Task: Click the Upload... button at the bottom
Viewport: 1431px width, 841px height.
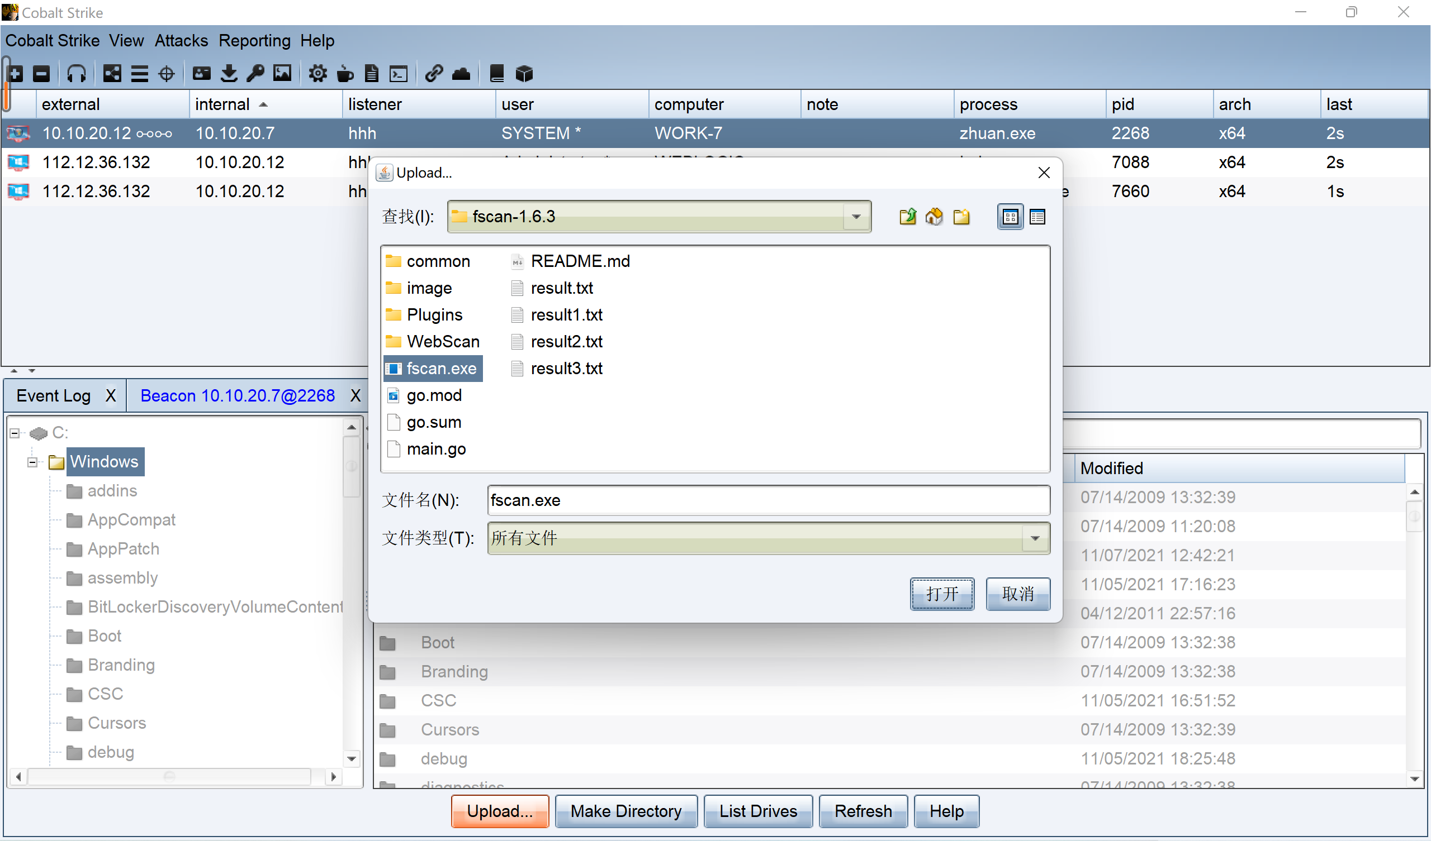Action: click(500, 811)
